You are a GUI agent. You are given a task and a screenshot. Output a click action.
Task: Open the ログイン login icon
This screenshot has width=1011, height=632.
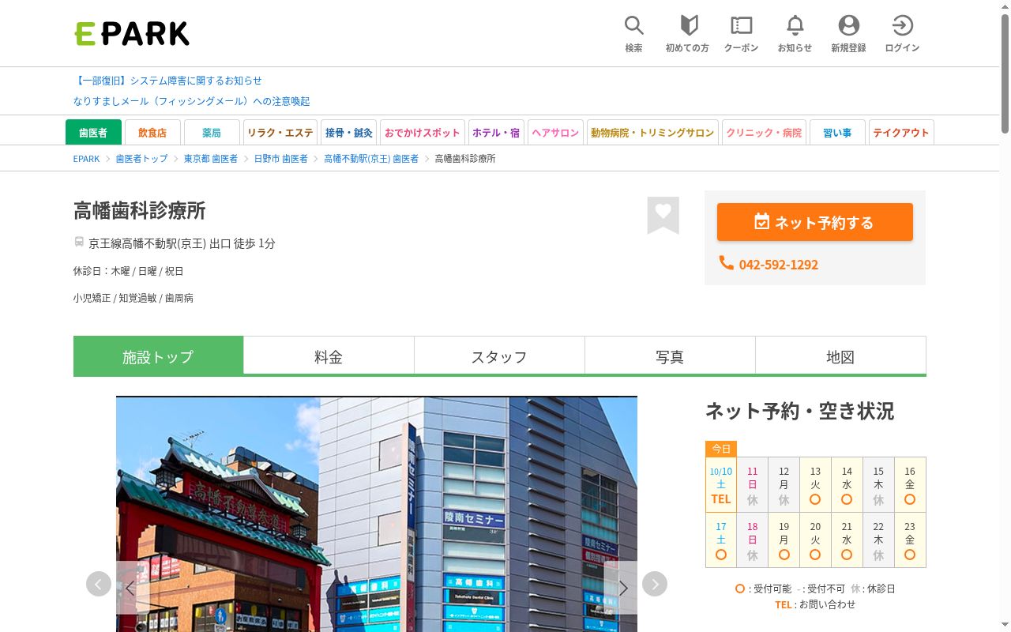(902, 34)
